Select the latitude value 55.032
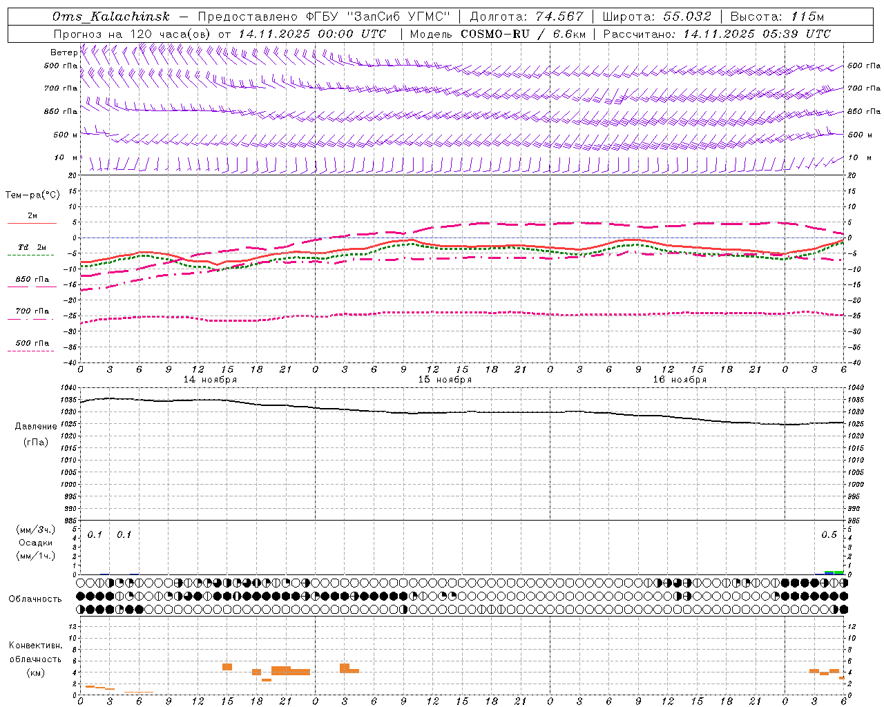The width and height of the screenshot is (884, 707). point(687,17)
